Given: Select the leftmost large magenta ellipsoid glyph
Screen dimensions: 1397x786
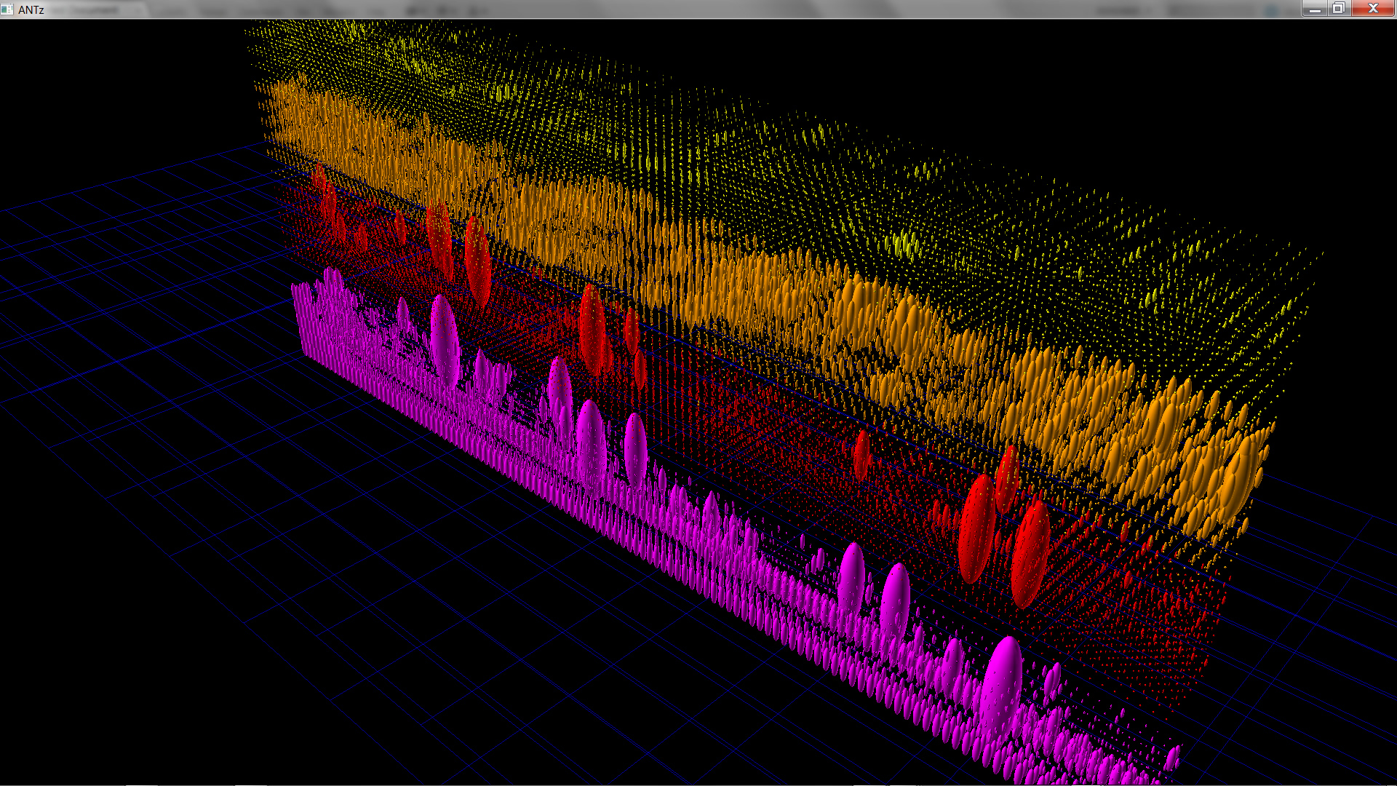Looking at the screenshot, I should point(444,338).
